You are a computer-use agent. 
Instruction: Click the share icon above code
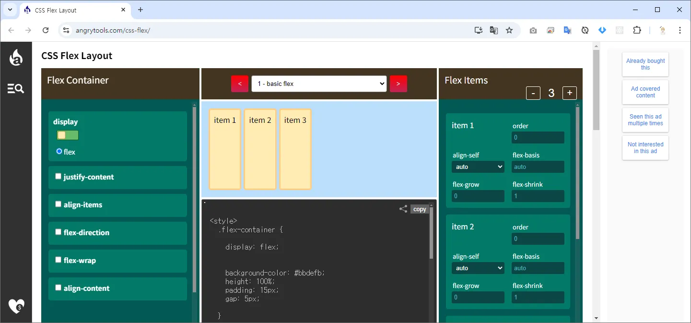(x=403, y=209)
